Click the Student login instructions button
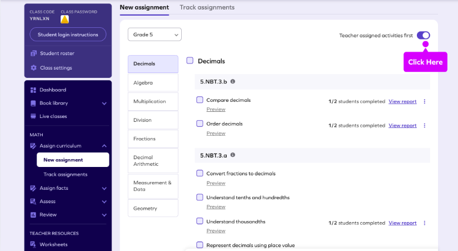Image resolution: width=458 pixels, height=251 pixels. pos(68,35)
